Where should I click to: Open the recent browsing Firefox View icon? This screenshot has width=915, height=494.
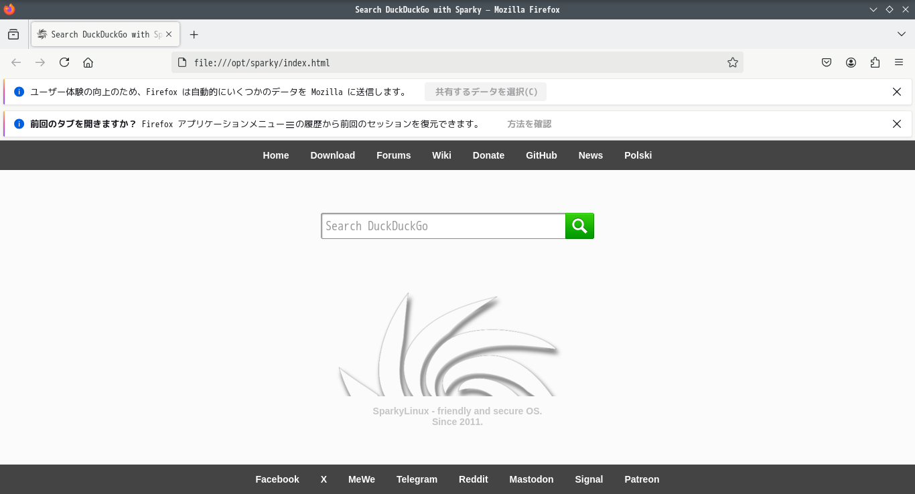[13, 34]
